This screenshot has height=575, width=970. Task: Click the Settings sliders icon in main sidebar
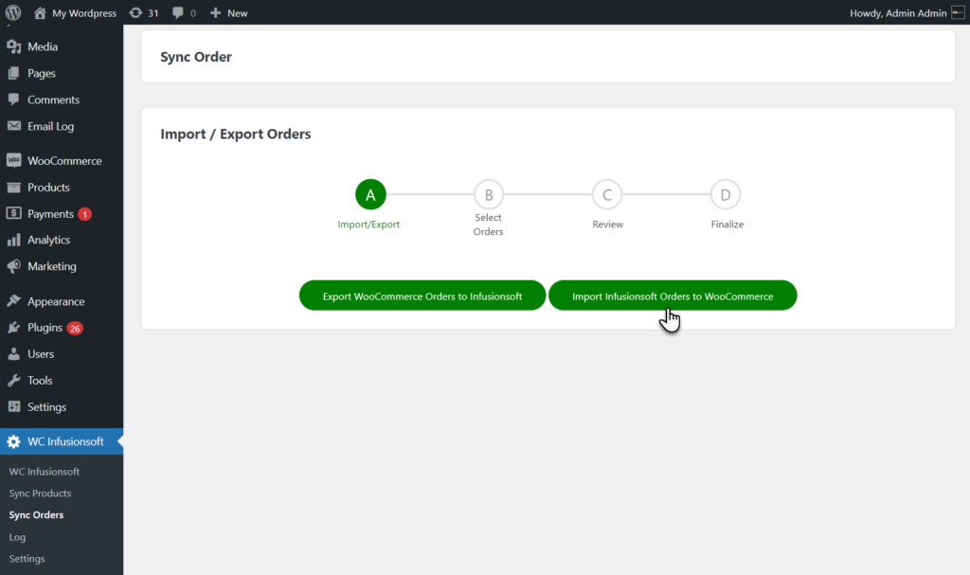[x=13, y=406]
